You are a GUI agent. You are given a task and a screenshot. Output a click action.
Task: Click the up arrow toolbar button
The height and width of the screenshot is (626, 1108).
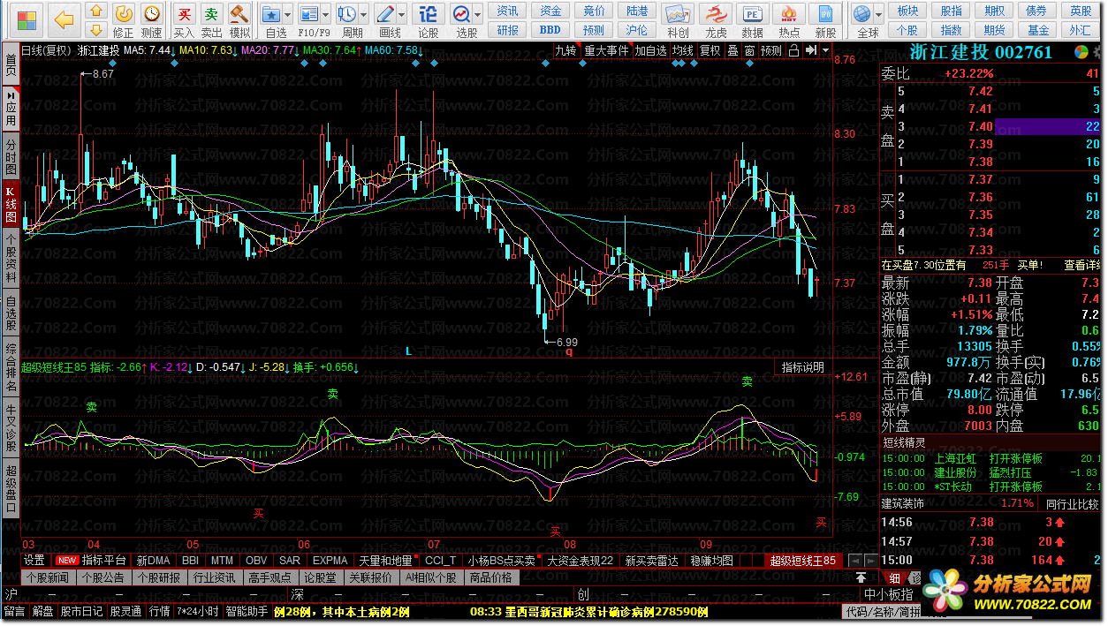point(97,11)
